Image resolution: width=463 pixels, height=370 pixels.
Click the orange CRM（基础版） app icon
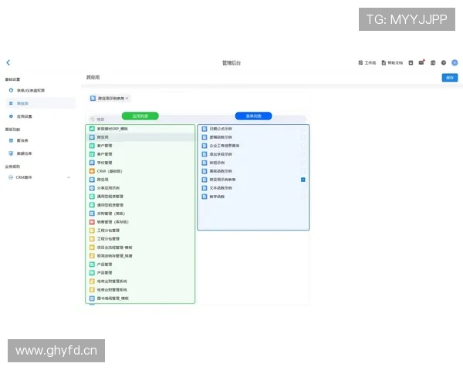[92, 171]
